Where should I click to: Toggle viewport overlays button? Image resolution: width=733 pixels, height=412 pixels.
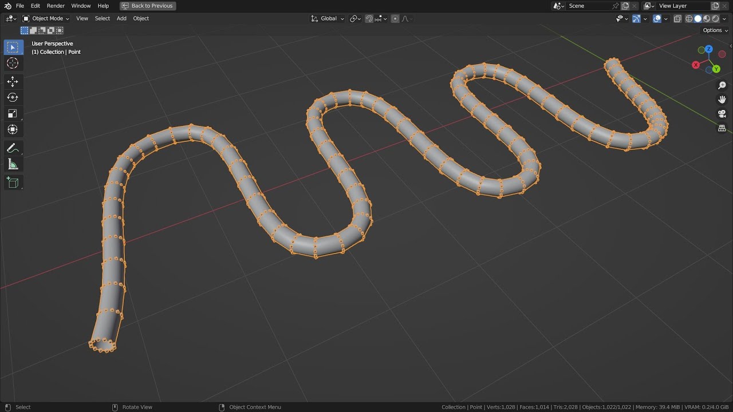coord(657,18)
